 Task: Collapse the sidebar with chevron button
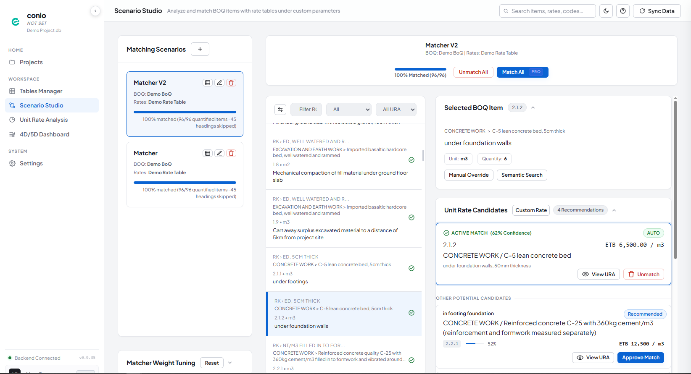coord(95,11)
